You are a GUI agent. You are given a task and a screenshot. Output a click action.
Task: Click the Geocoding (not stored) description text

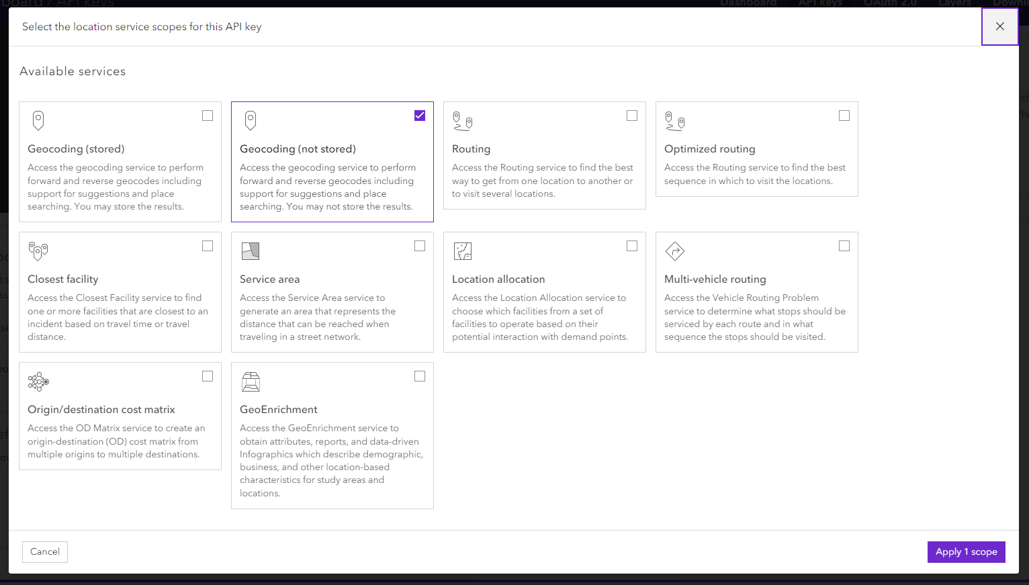pos(328,187)
